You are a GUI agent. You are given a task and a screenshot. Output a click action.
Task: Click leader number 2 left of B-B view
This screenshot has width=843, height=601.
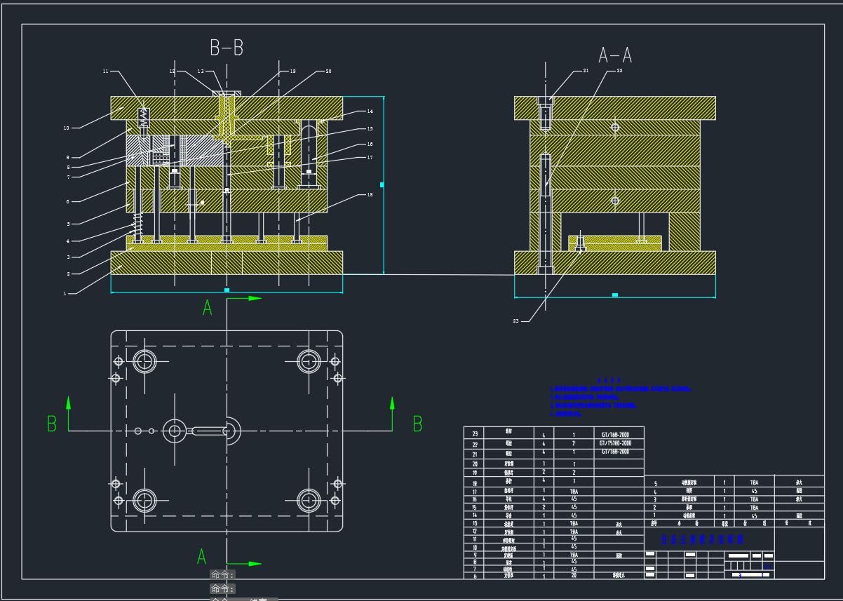point(68,274)
